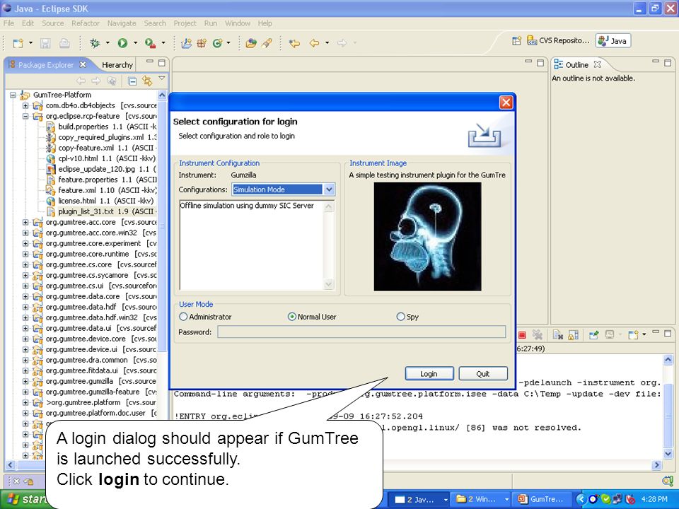Expand com.db4o.db4objects project node
Viewport: 679px width, 509px height.
[x=25, y=105]
